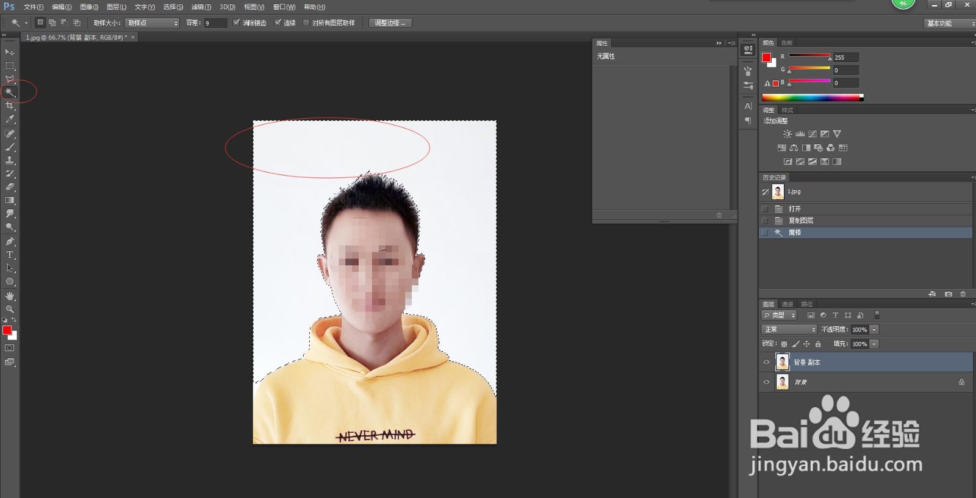The image size is (976, 498).
Task: Open blend mode 正常 dropdown
Action: tap(789, 330)
